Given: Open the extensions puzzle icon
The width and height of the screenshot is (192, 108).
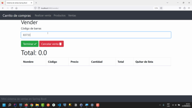Looking at the screenshot, I should coord(184,8).
